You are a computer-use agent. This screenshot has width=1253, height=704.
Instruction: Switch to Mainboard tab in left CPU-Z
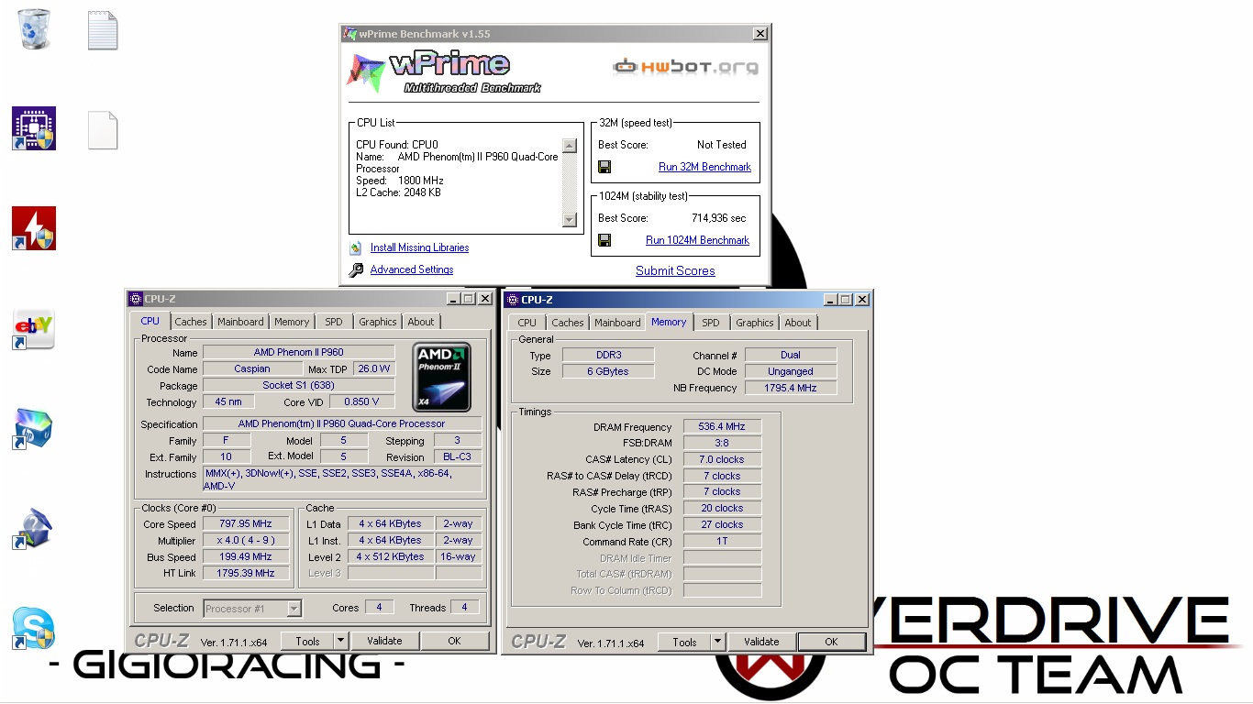(240, 322)
